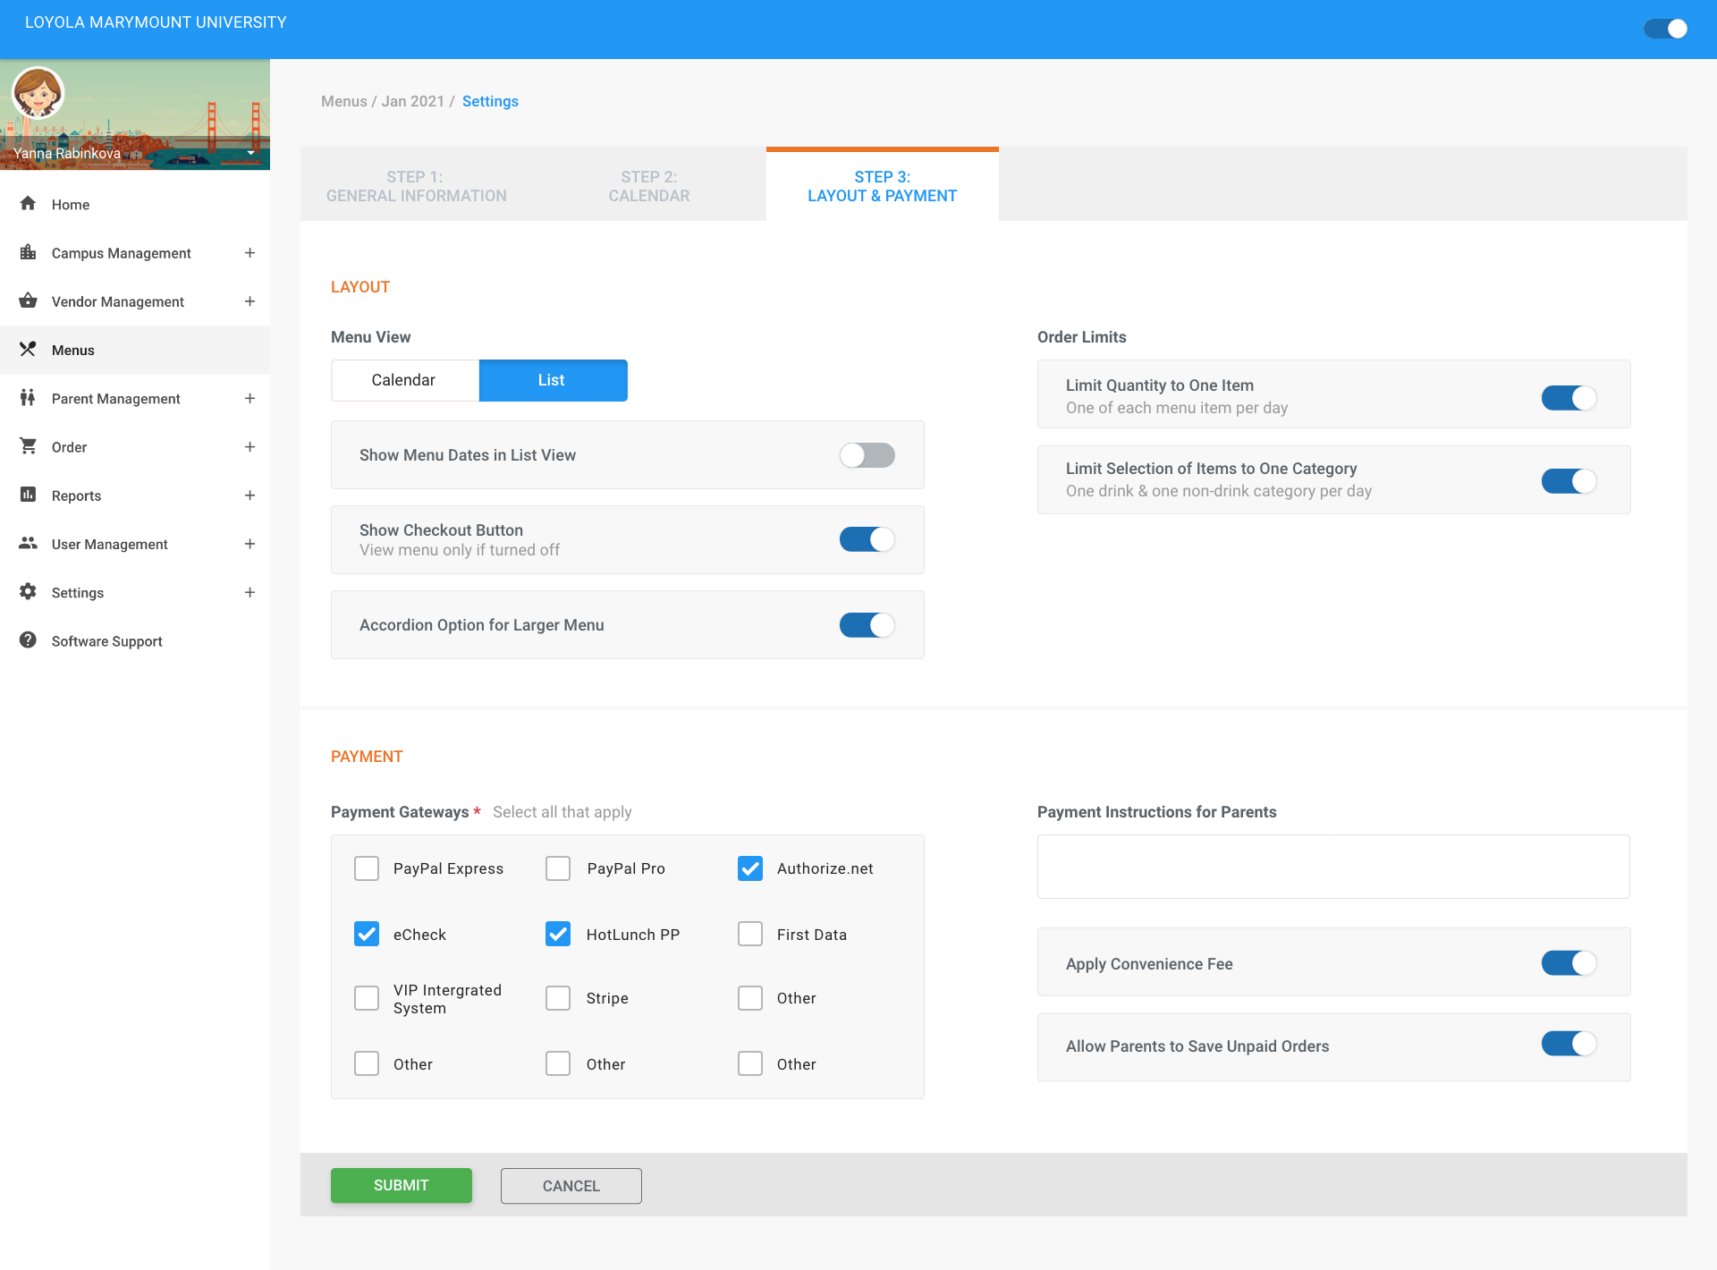This screenshot has width=1717, height=1270.
Task: Check the PayPal Express checkbox
Action: [x=367, y=868]
